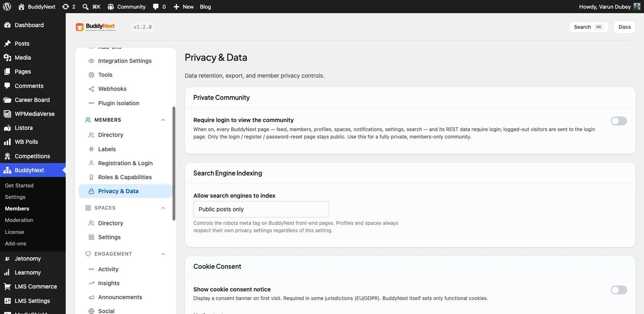The width and height of the screenshot is (644, 314).
Task: Open Tools in settings navigation
Action: [125, 75]
